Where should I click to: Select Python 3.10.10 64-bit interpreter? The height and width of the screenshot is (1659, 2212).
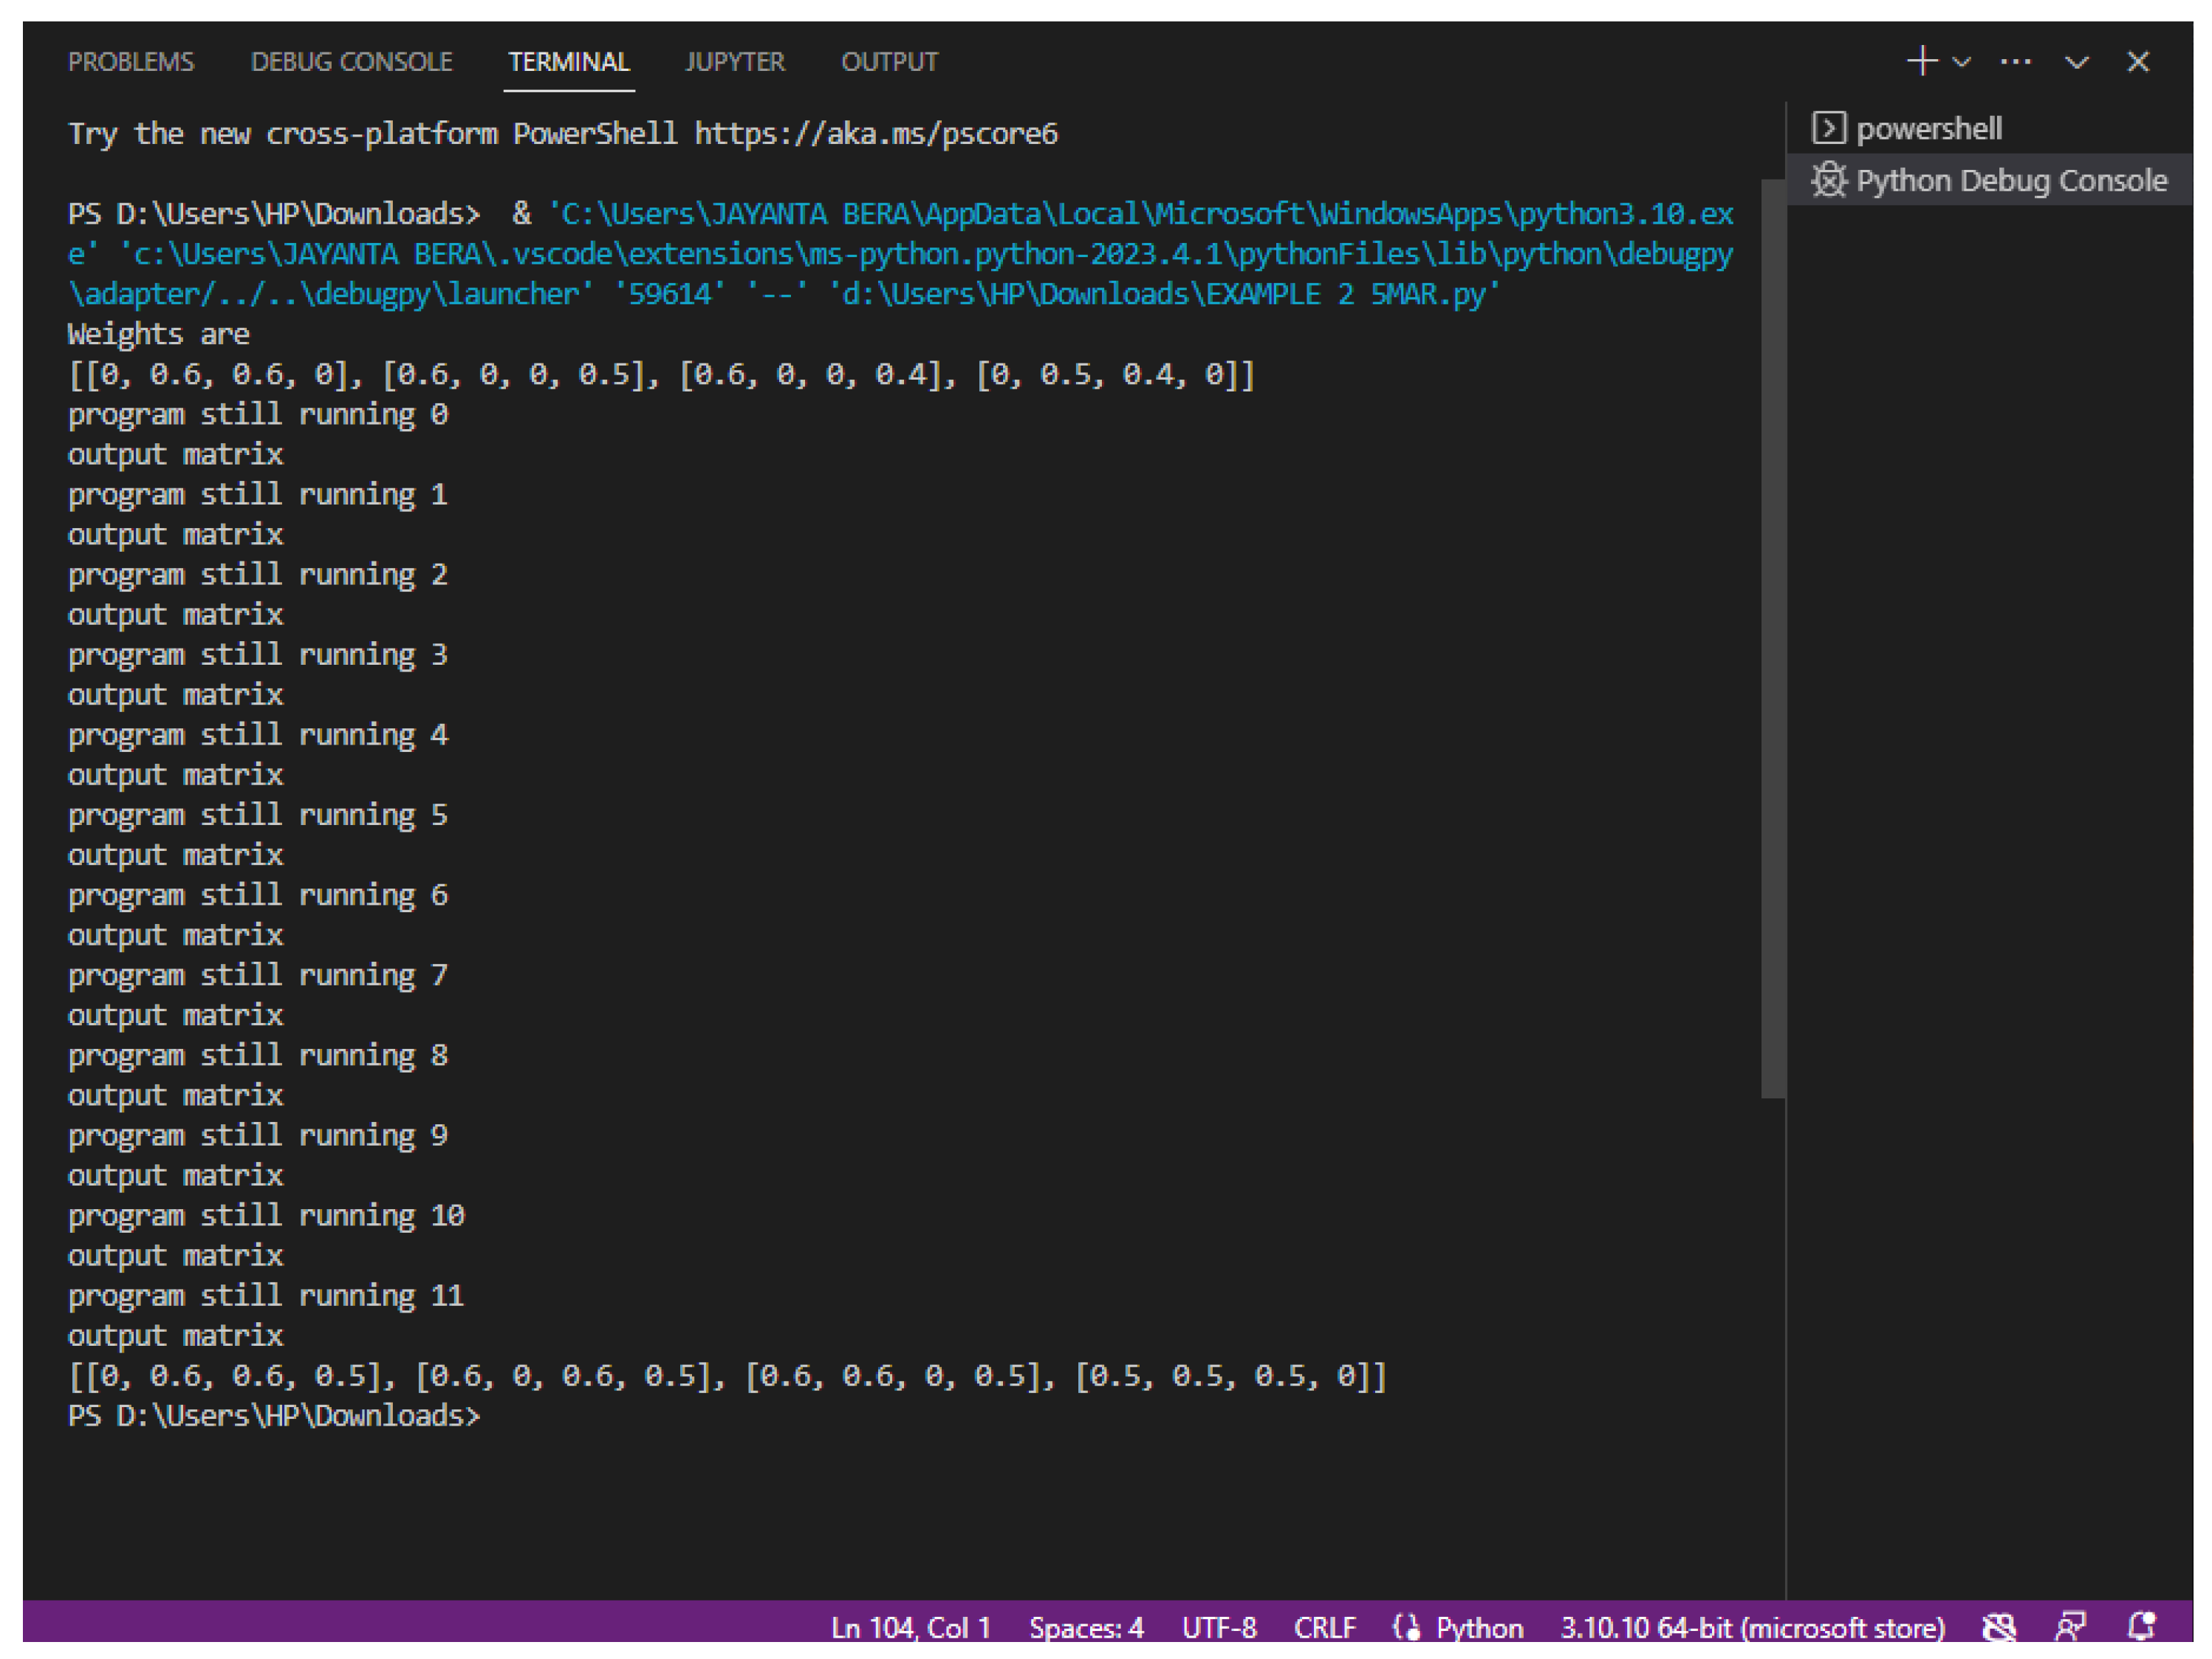tap(1752, 1627)
